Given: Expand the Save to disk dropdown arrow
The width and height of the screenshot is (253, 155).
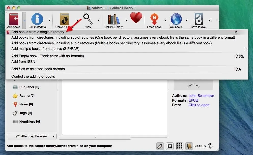Looking at the screenshot, I should pyautogui.click(x=210, y=20).
